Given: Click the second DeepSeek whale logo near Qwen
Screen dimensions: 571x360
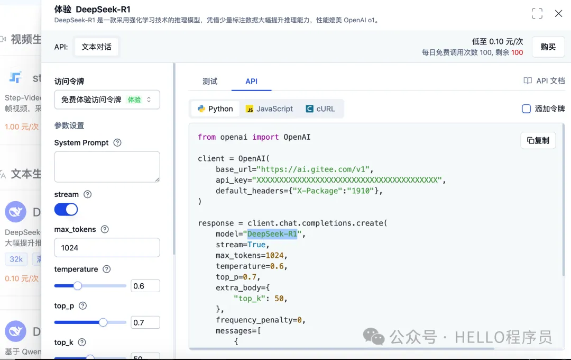Looking at the screenshot, I should click(x=15, y=331).
